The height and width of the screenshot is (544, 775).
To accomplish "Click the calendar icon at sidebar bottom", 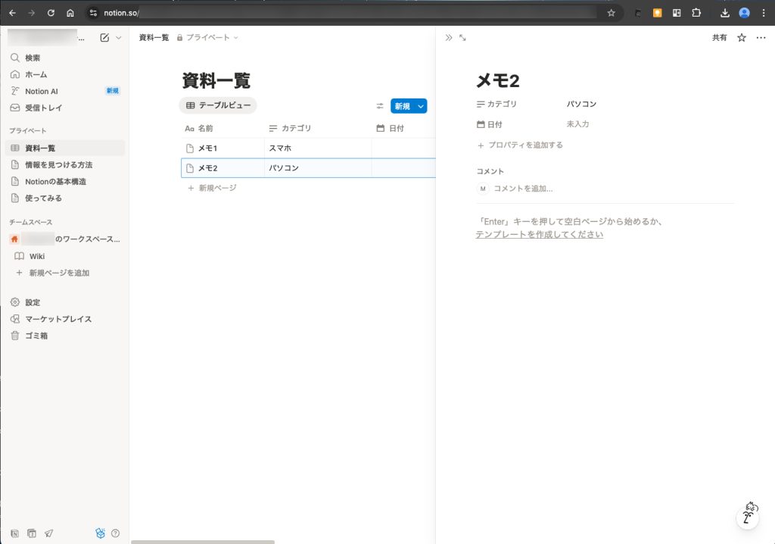I will (32, 533).
